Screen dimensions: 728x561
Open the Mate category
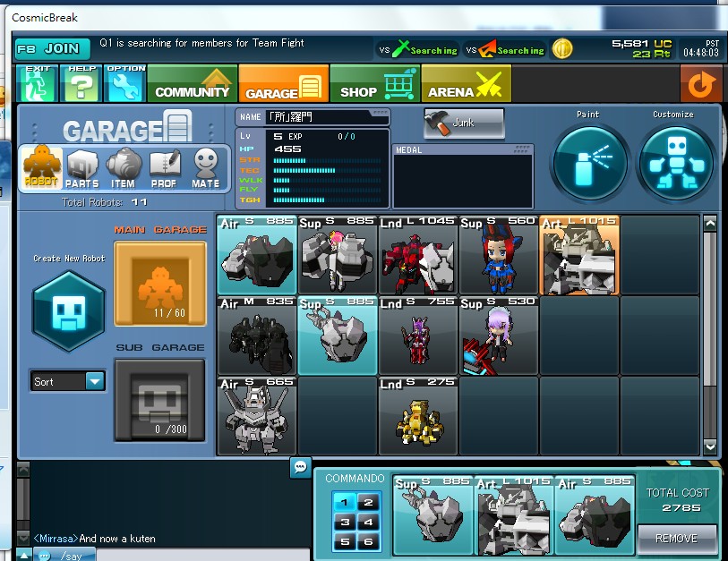pos(206,168)
